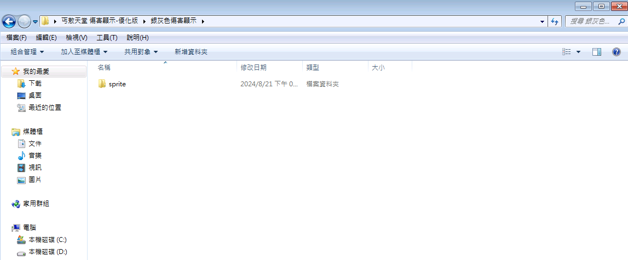Screen dimensions: 628x260
Task: Open the 說明(H) menu
Action: (137, 38)
